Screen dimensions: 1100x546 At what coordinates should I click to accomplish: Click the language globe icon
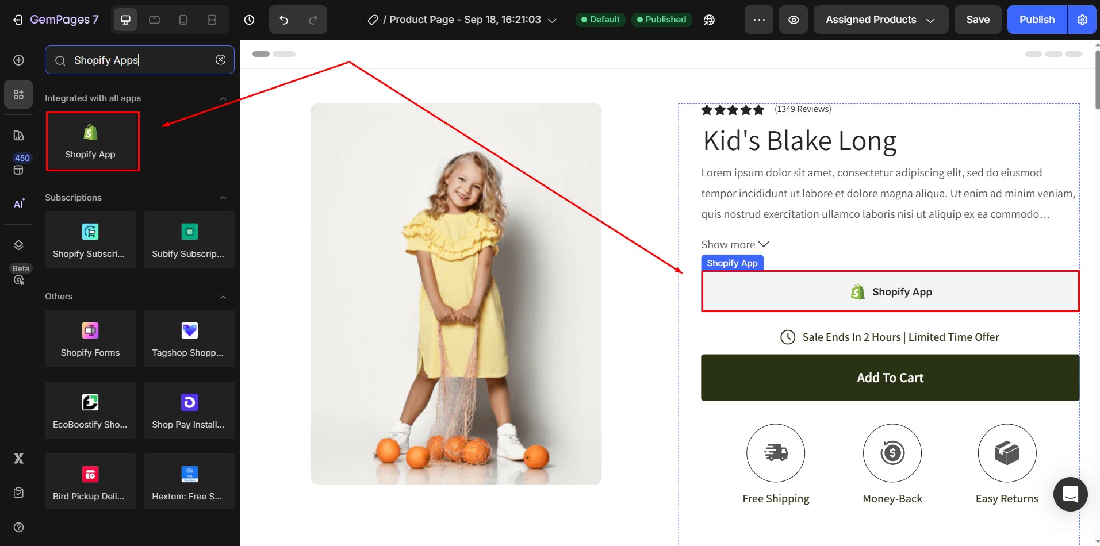709,20
